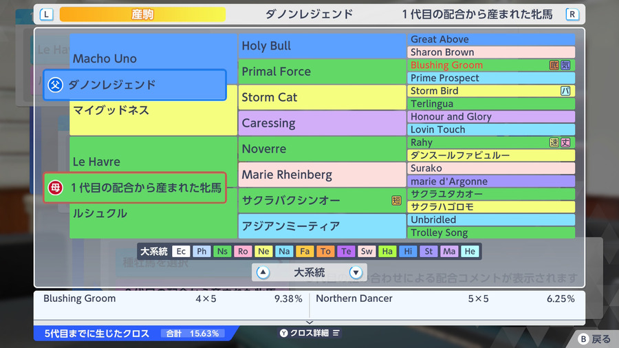The height and width of the screenshot is (348, 619).
Task: Click the パ badge on Storm Bird
Action: [x=565, y=91]
